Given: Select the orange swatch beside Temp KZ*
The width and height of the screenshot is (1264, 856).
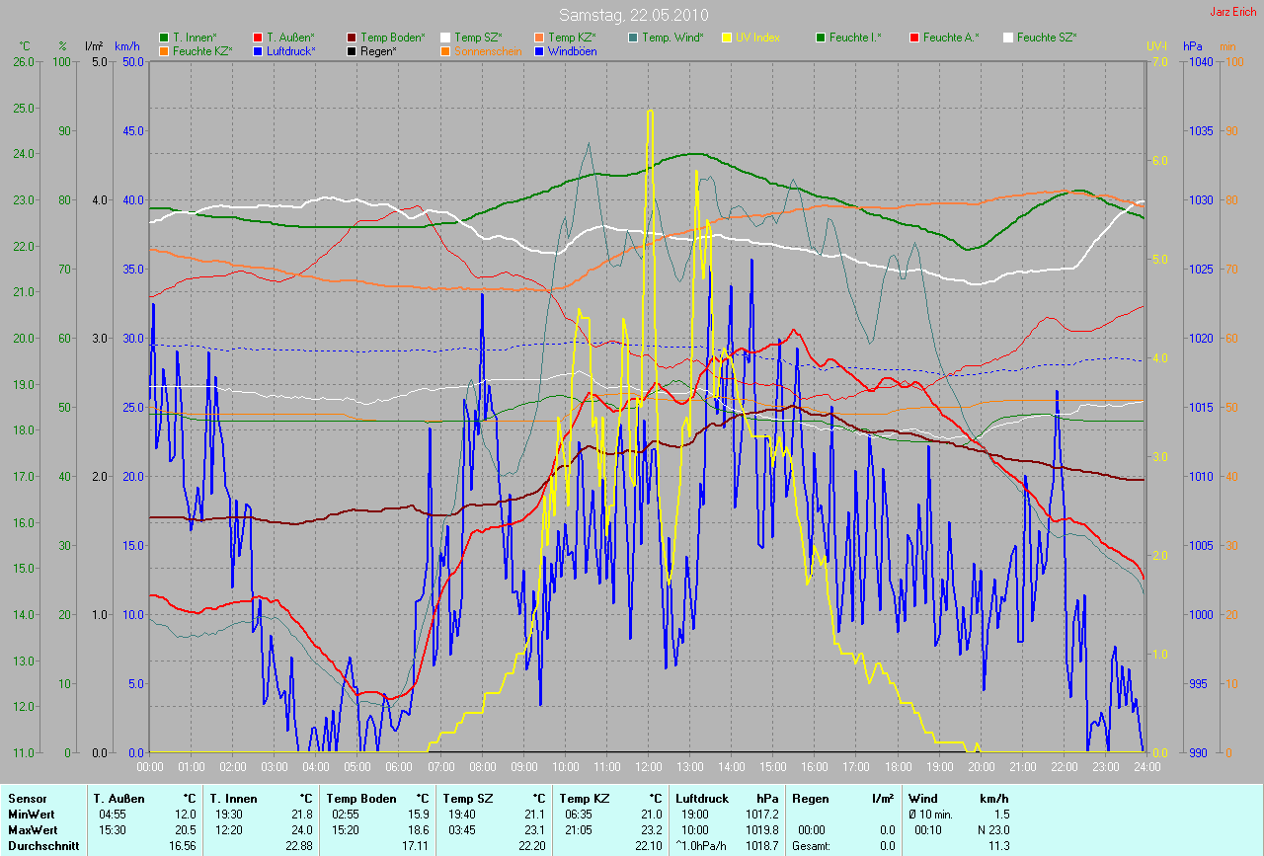Looking at the screenshot, I should point(539,38).
